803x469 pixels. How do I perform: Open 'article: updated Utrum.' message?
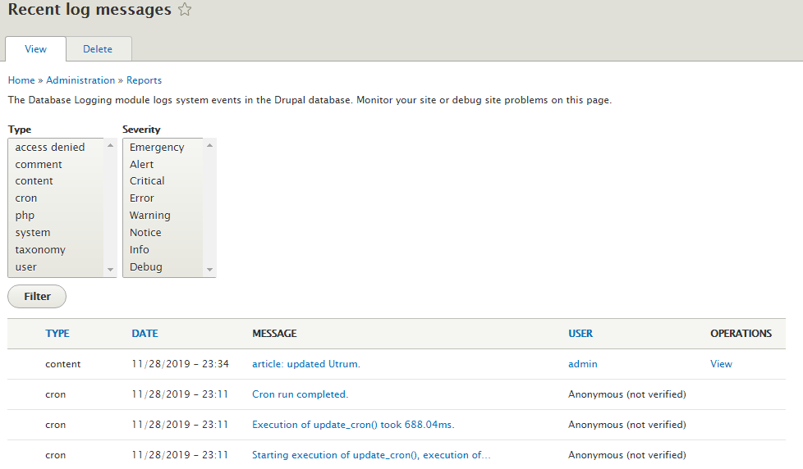[x=306, y=364]
